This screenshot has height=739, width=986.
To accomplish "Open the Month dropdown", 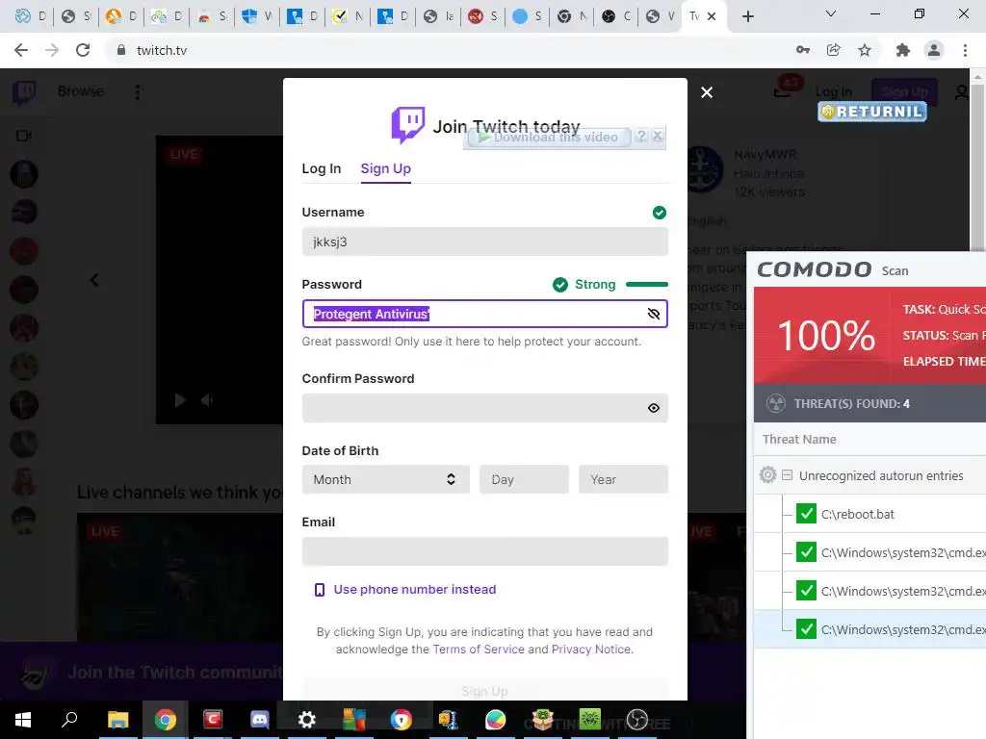I will pyautogui.click(x=385, y=479).
